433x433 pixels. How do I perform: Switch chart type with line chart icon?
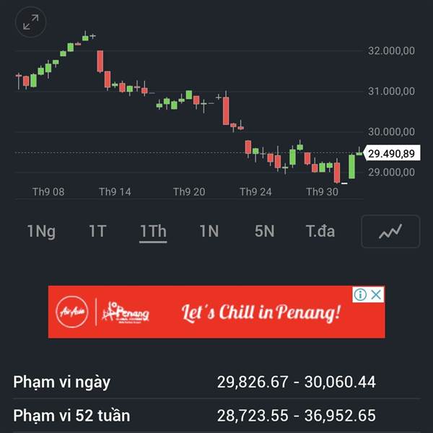point(390,232)
